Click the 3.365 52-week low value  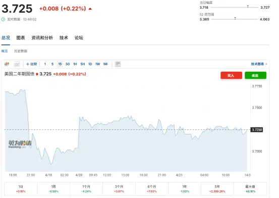point(204,19)
